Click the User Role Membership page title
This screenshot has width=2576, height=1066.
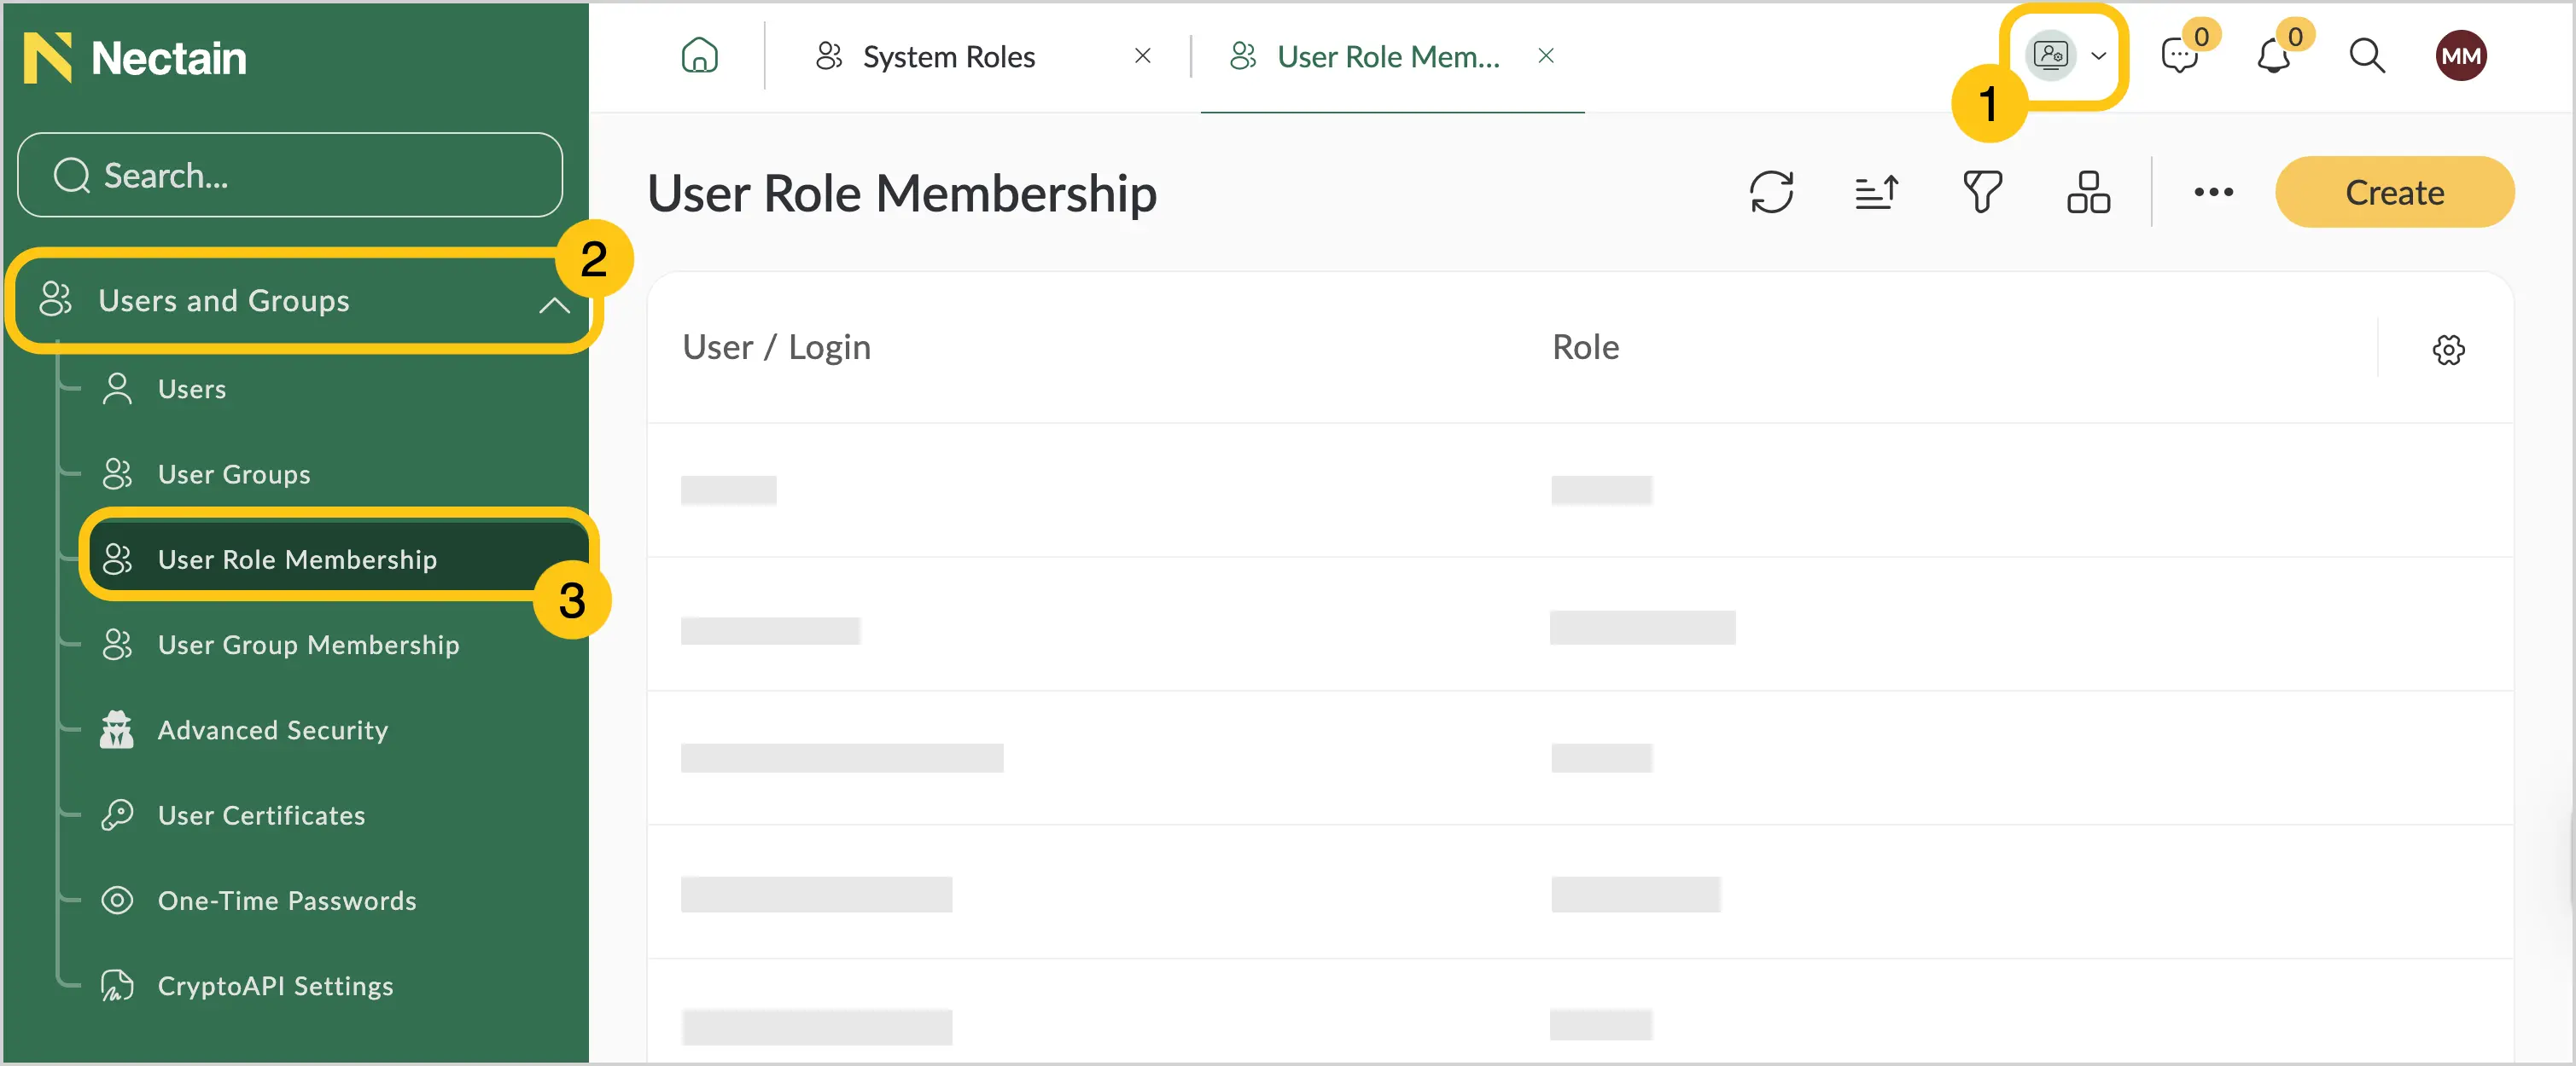(902, 193)
